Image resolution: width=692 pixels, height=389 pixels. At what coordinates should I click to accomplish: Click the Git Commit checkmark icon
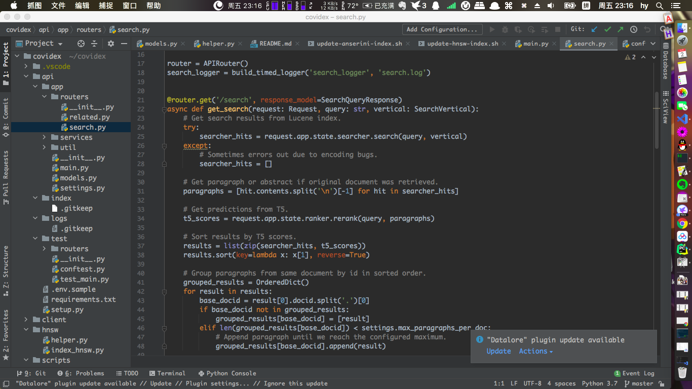click(607, 29)
